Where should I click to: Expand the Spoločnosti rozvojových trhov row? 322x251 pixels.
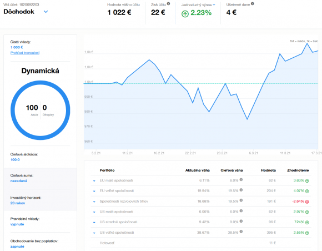coord(94,202)
